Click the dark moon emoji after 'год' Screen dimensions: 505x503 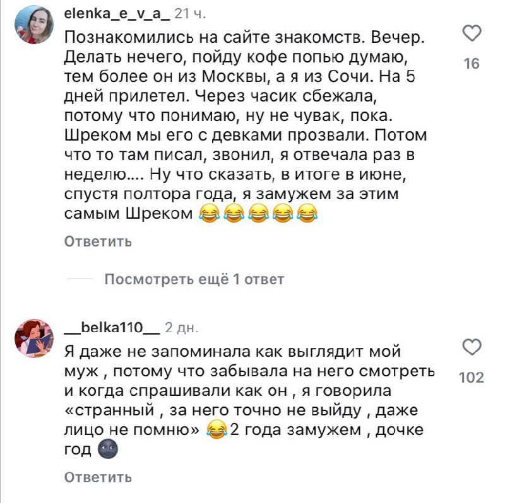pos(108,451)
